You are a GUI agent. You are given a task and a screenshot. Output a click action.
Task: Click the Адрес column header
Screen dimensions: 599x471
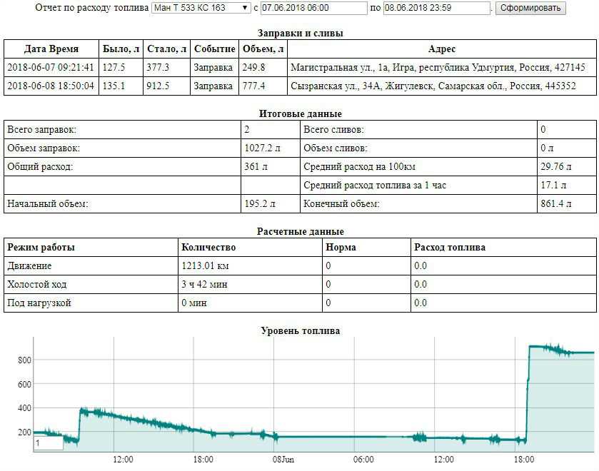[x=441, y=49]
